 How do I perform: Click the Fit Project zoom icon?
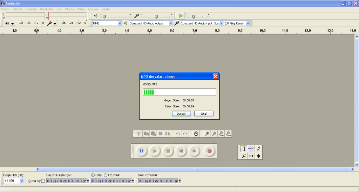pos(228,134)
